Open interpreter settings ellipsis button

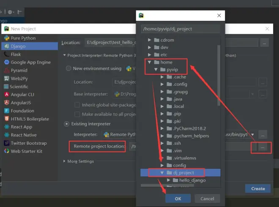click(263, 135)
